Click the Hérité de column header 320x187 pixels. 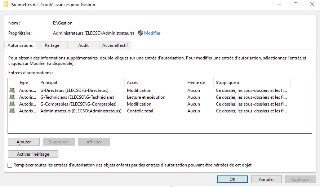point(196,83)
